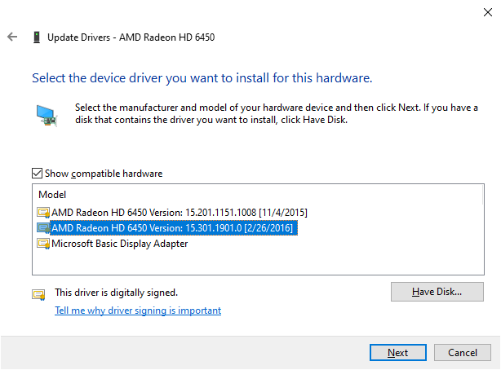Cancel the driver update wizard
501x370 pixels.
[463, 352]
